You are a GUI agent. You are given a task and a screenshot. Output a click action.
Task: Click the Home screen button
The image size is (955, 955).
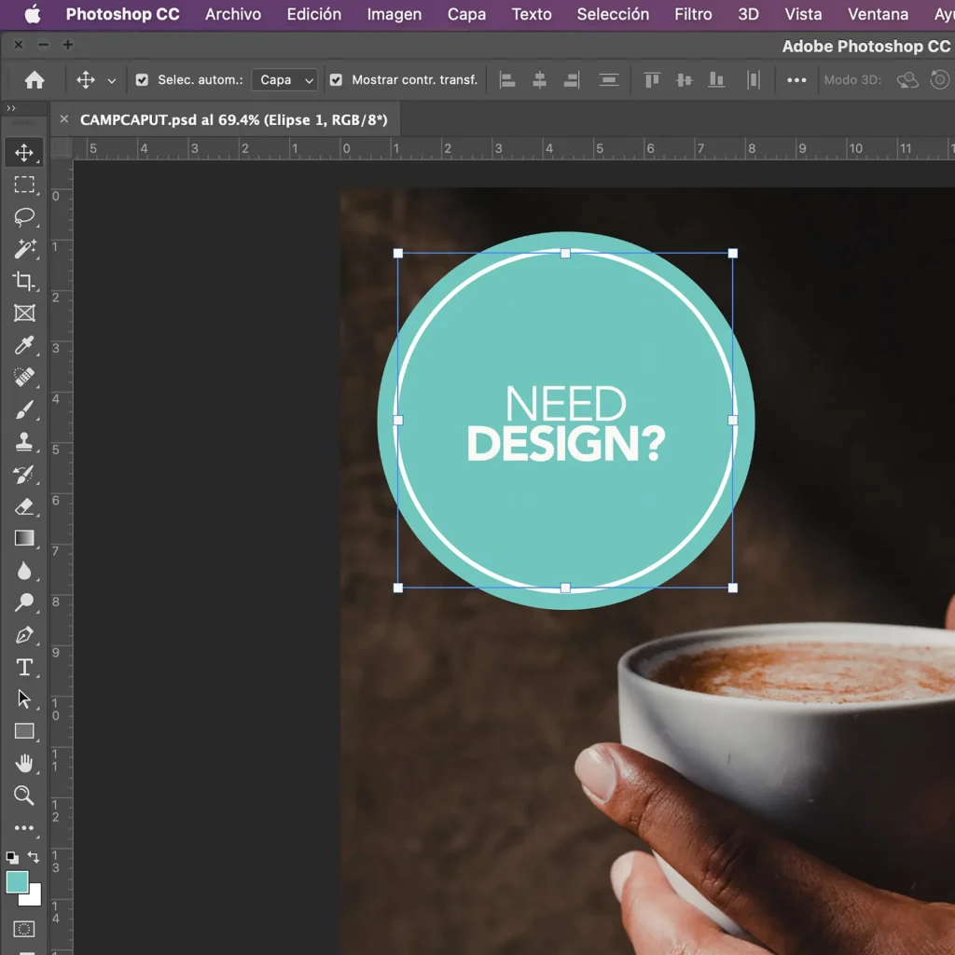pos(35,80)
